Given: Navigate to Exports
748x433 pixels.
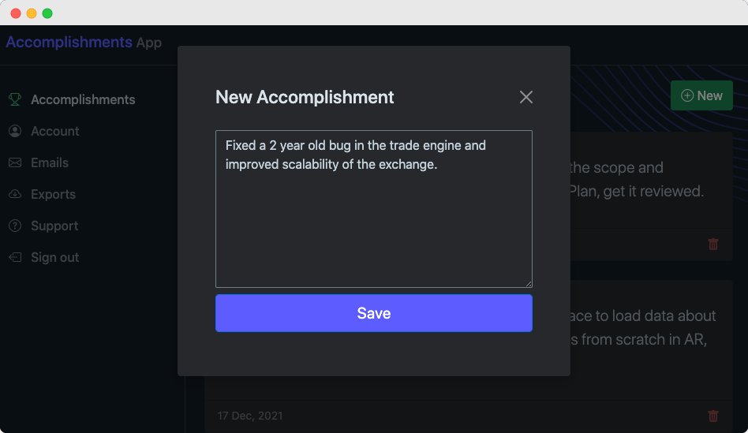Looking at the screenshot, I should (53, 194).
